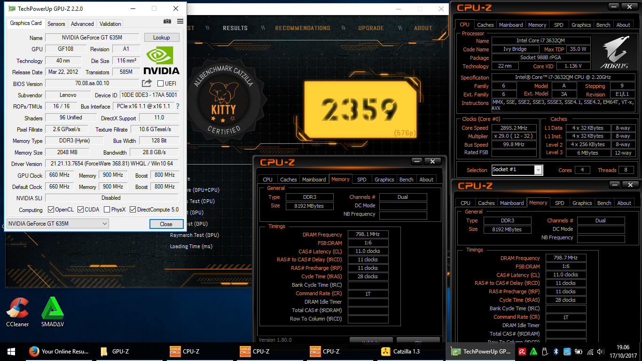Image resolution: width=642 pixels, height=361 pixels.
Task: Switch to GPU-Z Advanced tab
Action: click(82, 24)
